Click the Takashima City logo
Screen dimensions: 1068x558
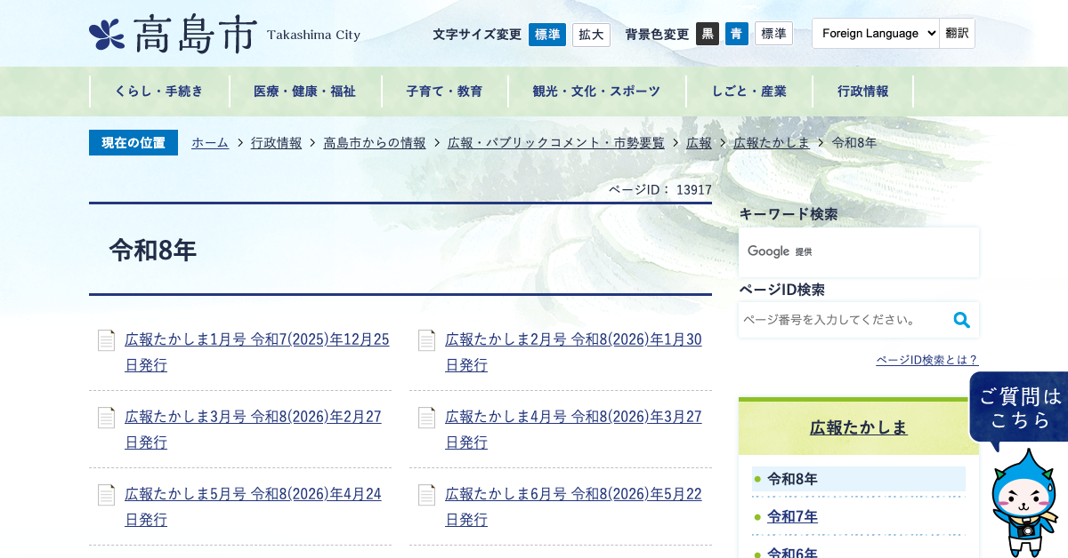(x=225, y=34)
